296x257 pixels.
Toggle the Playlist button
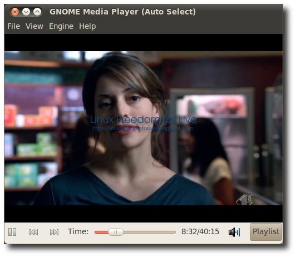point(266,232)
